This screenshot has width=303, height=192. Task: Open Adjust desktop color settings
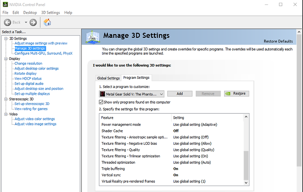point(37,69)
